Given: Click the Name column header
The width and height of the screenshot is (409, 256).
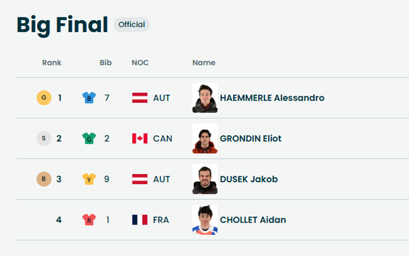Looking at the screenshot, I should pyautogui.click(x=204, y=63).
